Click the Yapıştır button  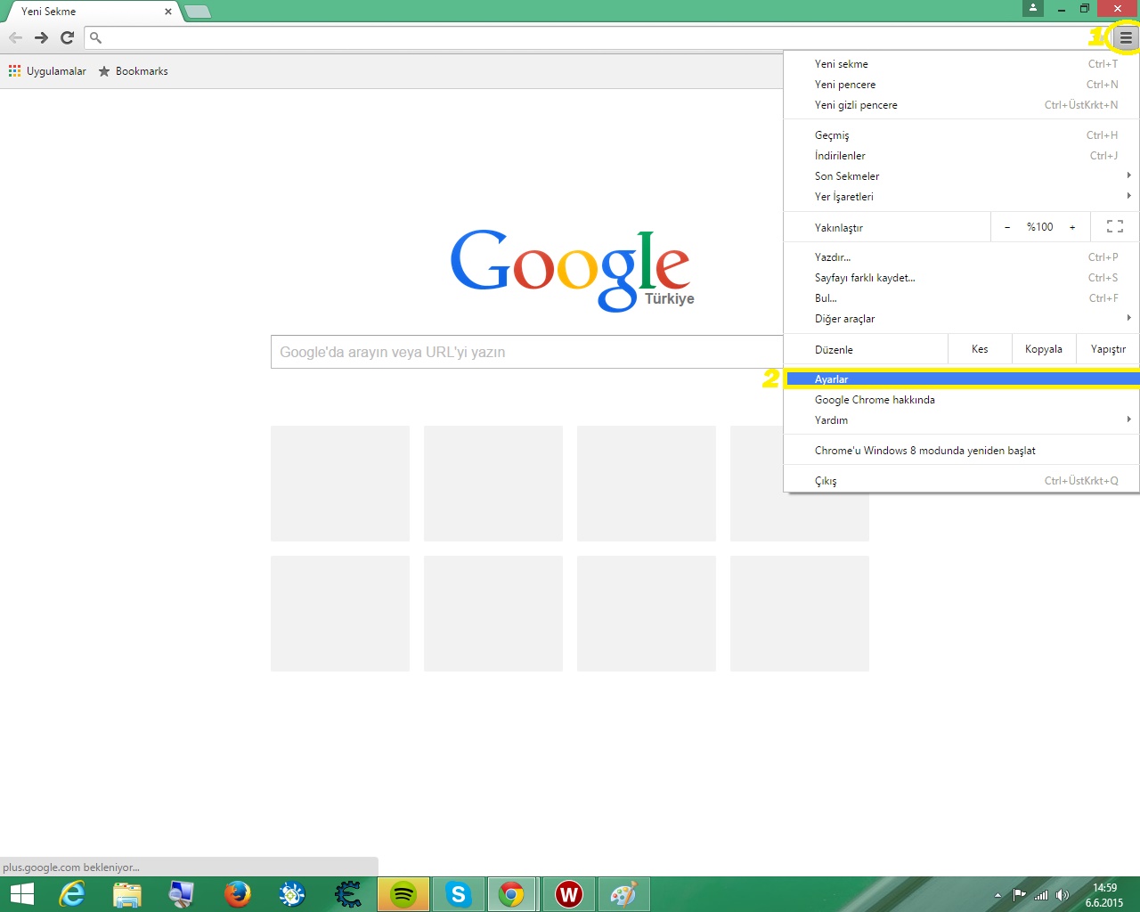pyautogui.click(x=1108, y=349)
